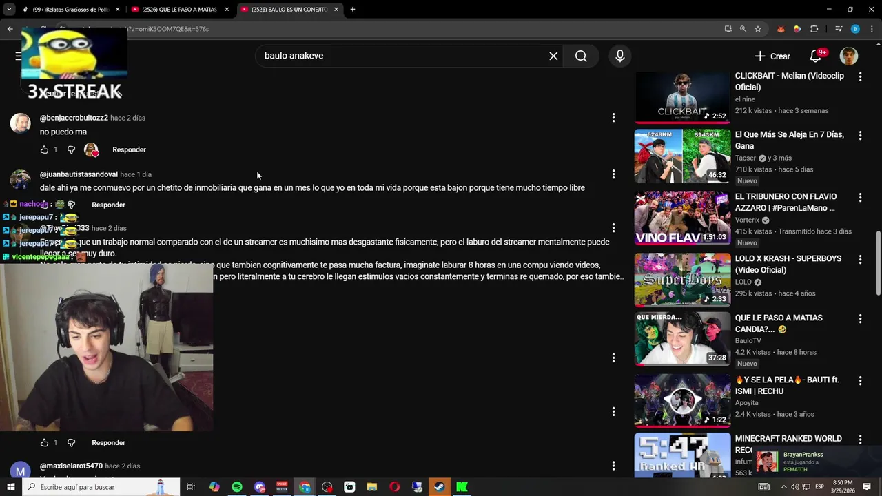
Task: Open options menu for @maxiselarot5470 comment
Action: pos(613,466)
